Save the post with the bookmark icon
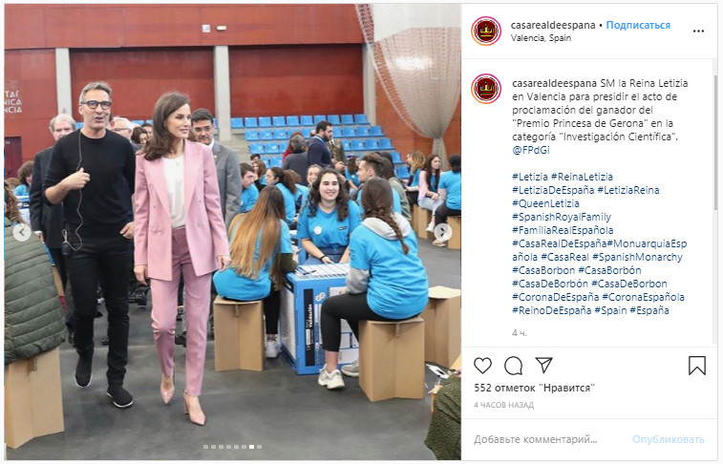 coord(696,366)
